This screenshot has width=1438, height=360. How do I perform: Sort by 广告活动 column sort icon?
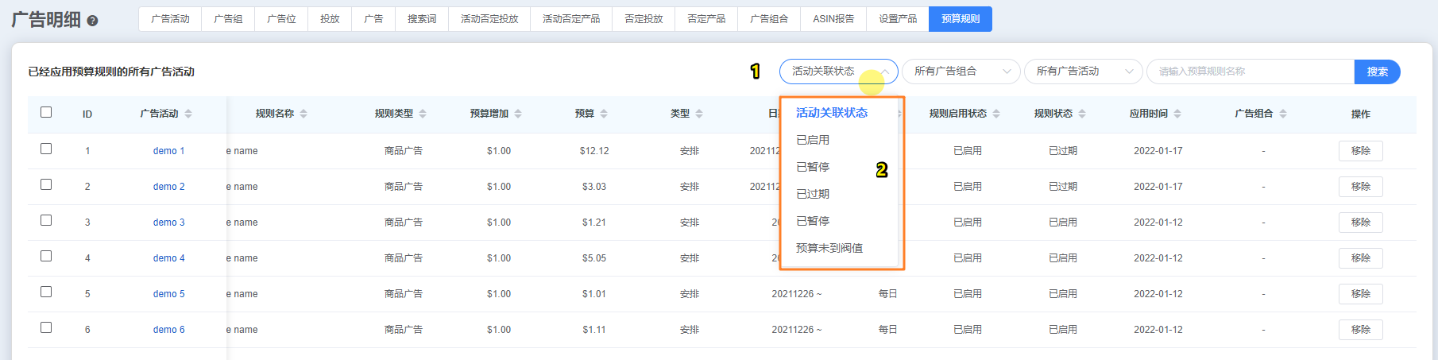pyautogui.click(x=188, y=114)
